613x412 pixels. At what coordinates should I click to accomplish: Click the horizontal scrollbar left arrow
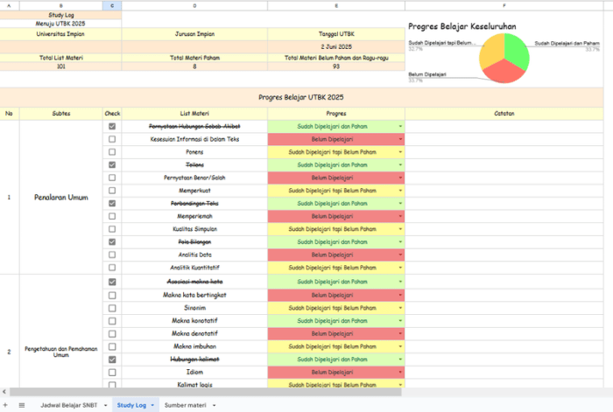[x=4, y=391]
